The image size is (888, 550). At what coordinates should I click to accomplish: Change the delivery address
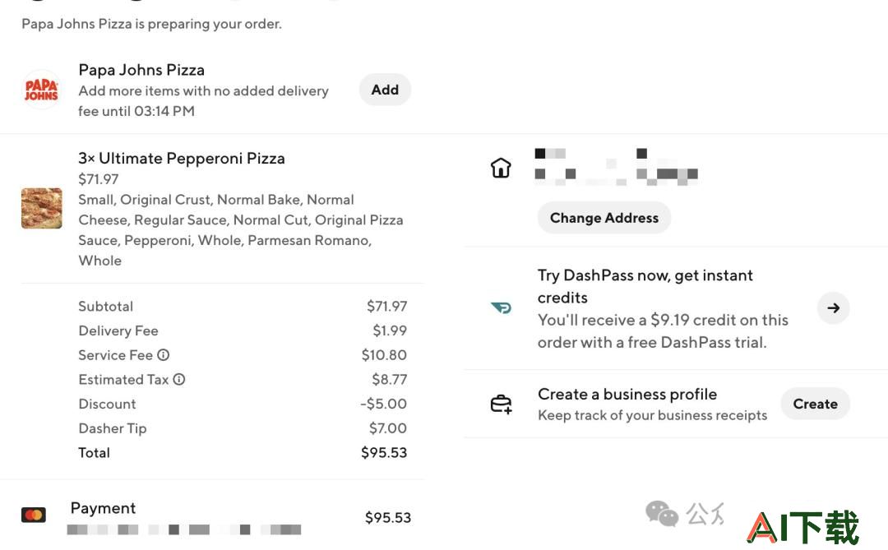[604, 218]
